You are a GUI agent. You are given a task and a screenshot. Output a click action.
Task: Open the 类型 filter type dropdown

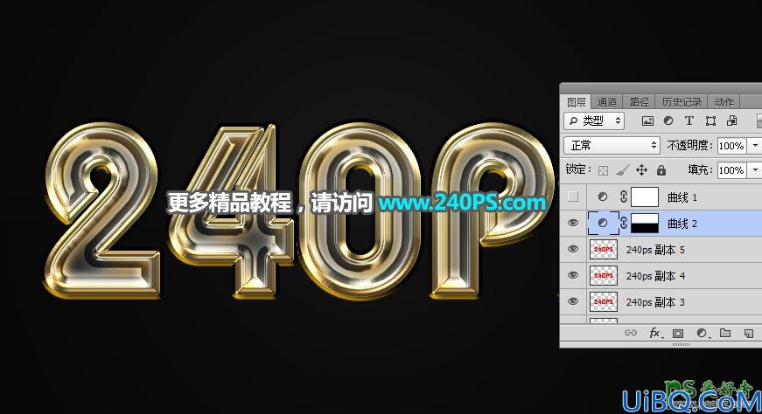(594, 121)
